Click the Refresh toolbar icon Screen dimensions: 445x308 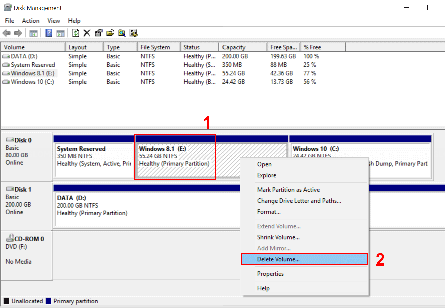pyautogui.click(x=76, y=33)
